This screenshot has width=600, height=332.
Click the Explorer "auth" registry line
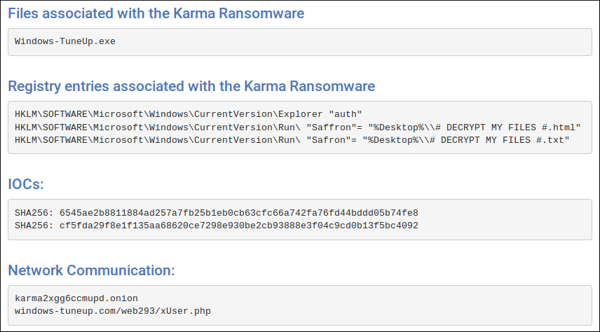pyautogui.click(x=188, y=114)
